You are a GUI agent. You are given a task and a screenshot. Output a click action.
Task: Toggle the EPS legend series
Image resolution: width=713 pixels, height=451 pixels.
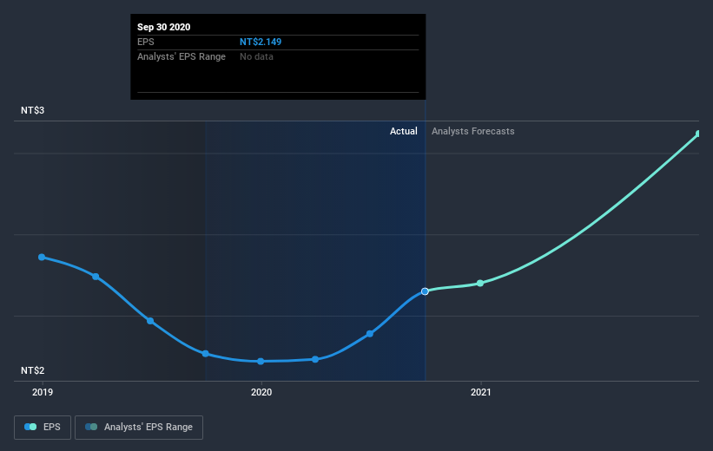[x=43, y=428]
